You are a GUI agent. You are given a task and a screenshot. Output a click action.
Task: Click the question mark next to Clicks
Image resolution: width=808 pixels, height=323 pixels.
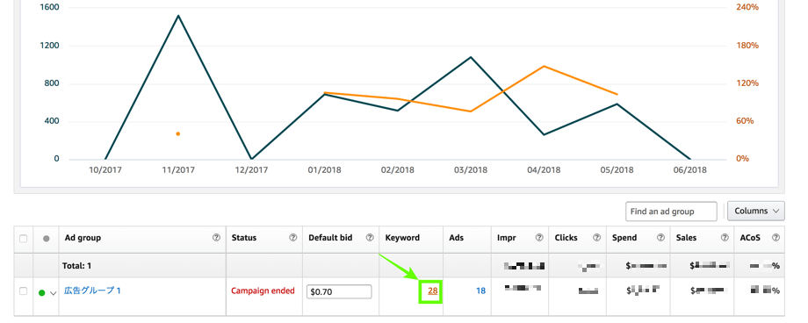click(596, 238)
